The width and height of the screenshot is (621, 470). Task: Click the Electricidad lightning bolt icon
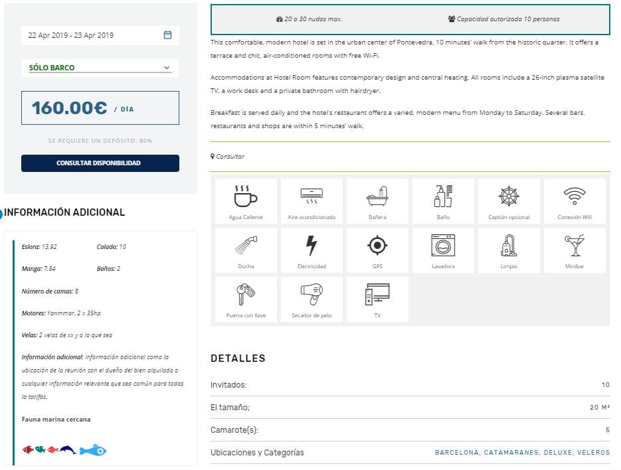coord(311,246)
